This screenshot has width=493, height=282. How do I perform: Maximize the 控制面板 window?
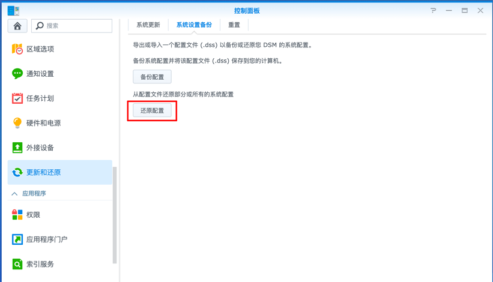[x=464, y=10]
